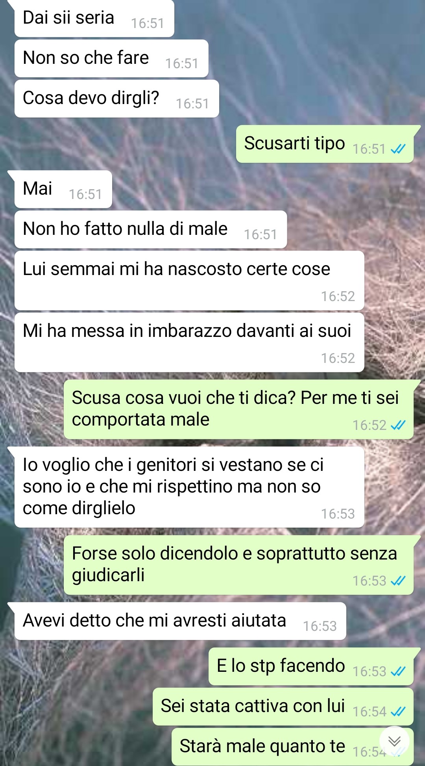Select the 'Cosa devo dirgli?' message
Viewport: 425px width, 766px height.
point(117,99)
